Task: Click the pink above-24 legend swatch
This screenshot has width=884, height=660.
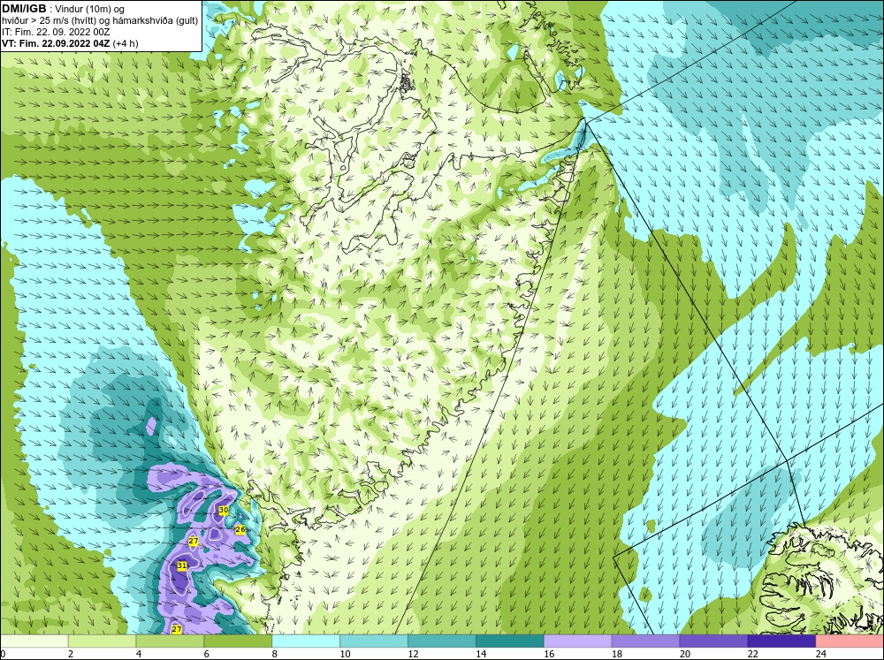Action: coord(850,641)
